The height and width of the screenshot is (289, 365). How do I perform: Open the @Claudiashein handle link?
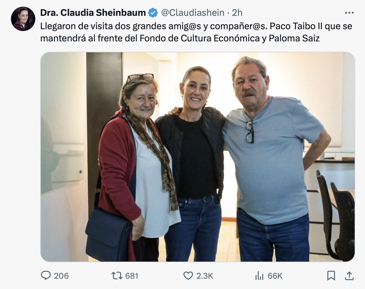pyautogui.click(x=192, y=13)
